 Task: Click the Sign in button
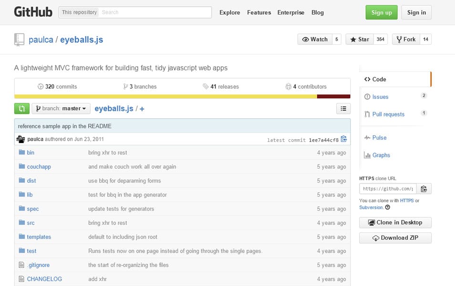416,12
